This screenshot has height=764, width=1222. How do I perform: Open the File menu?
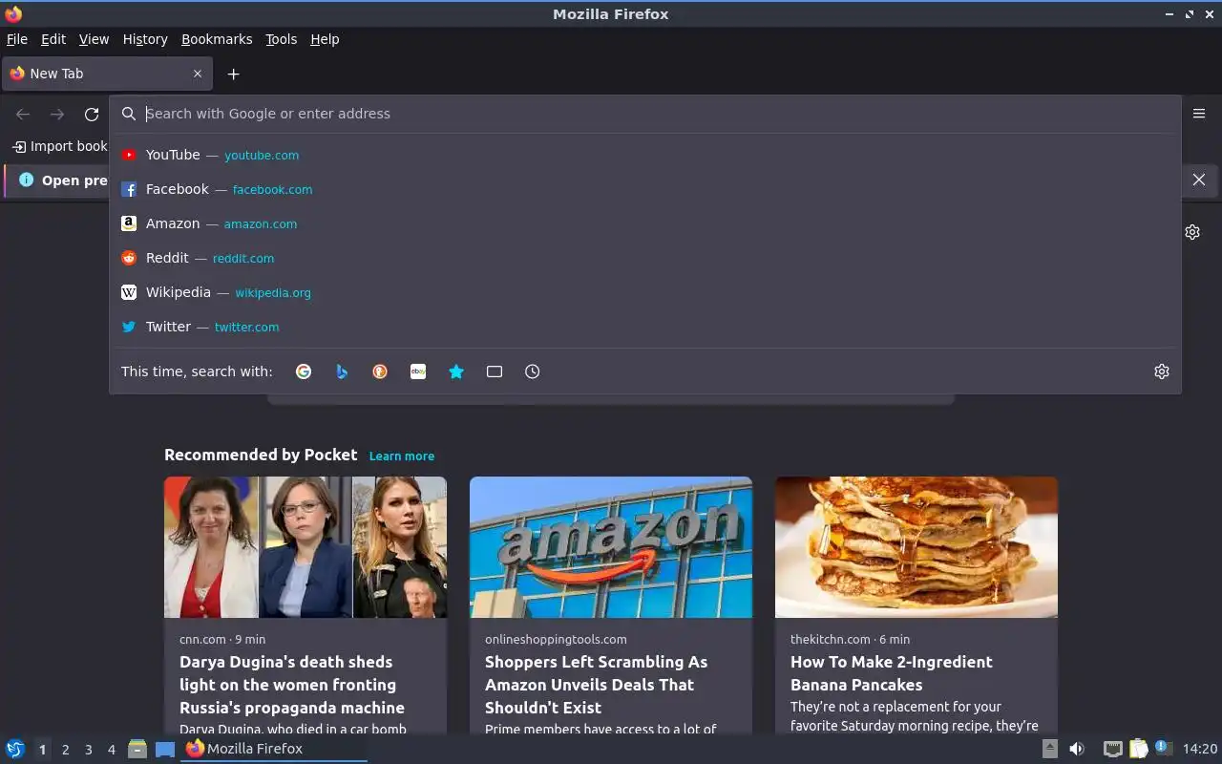[17, 39]
